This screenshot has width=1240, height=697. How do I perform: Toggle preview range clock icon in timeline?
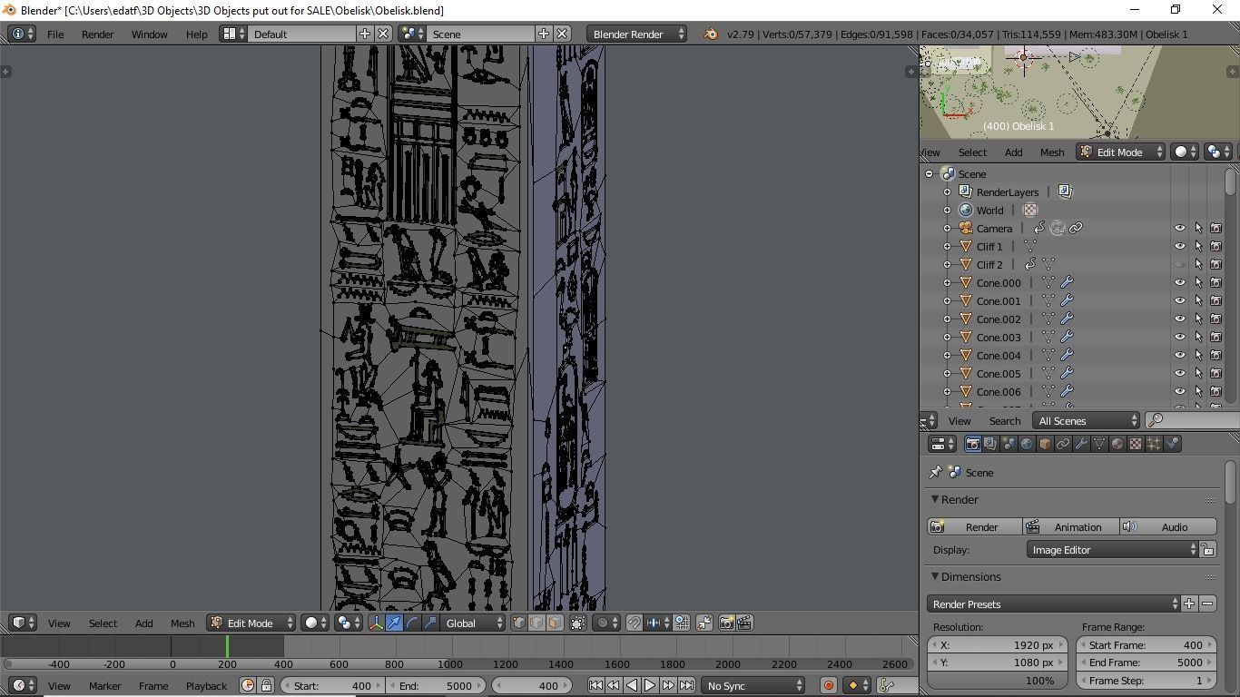coord(247,685)
